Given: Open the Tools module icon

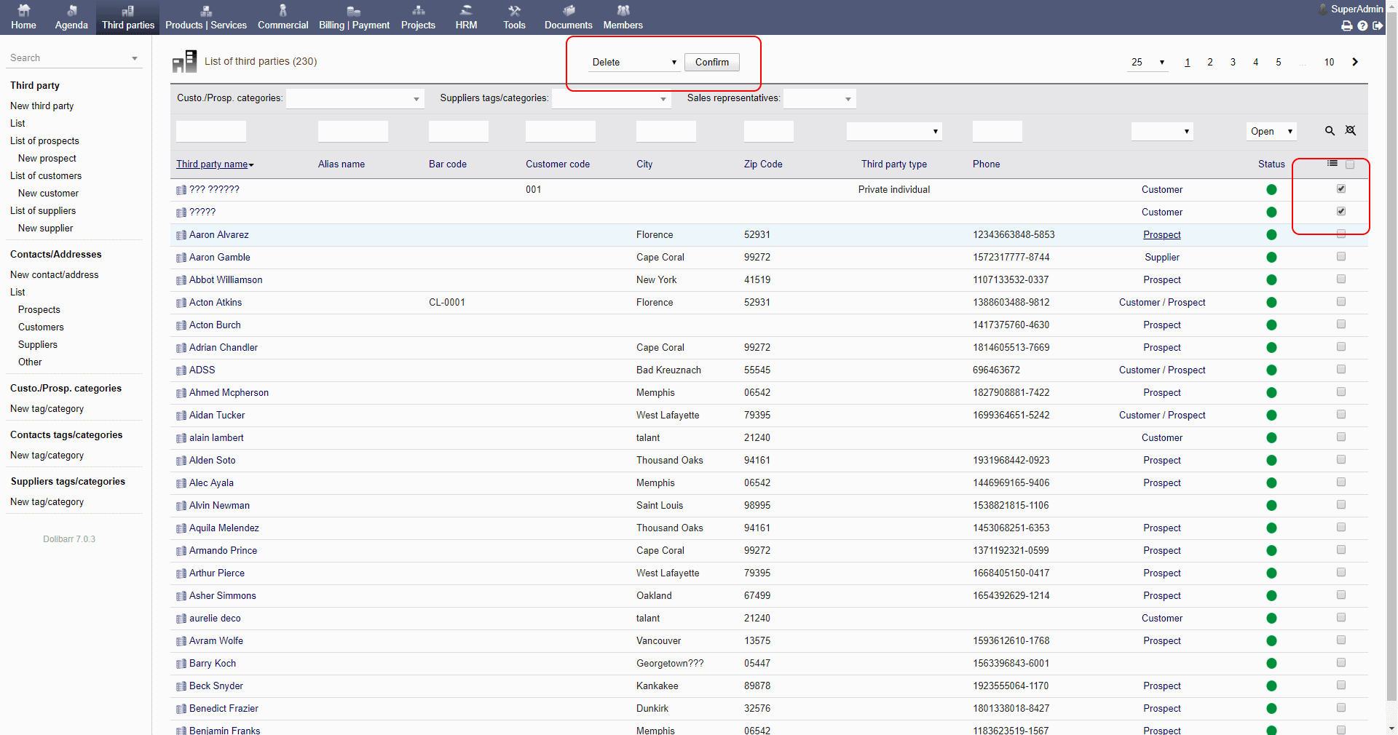Looking at the screenshot, I should (x=514, y=10).
